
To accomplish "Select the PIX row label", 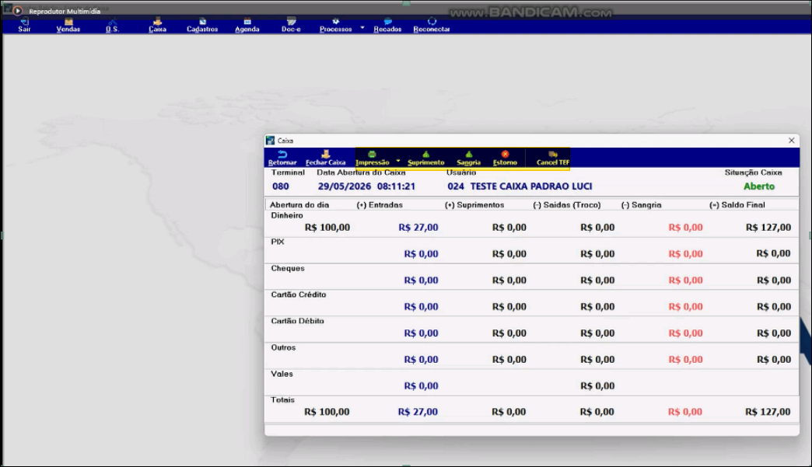I will pyautogui.click(x=278, y=242).
